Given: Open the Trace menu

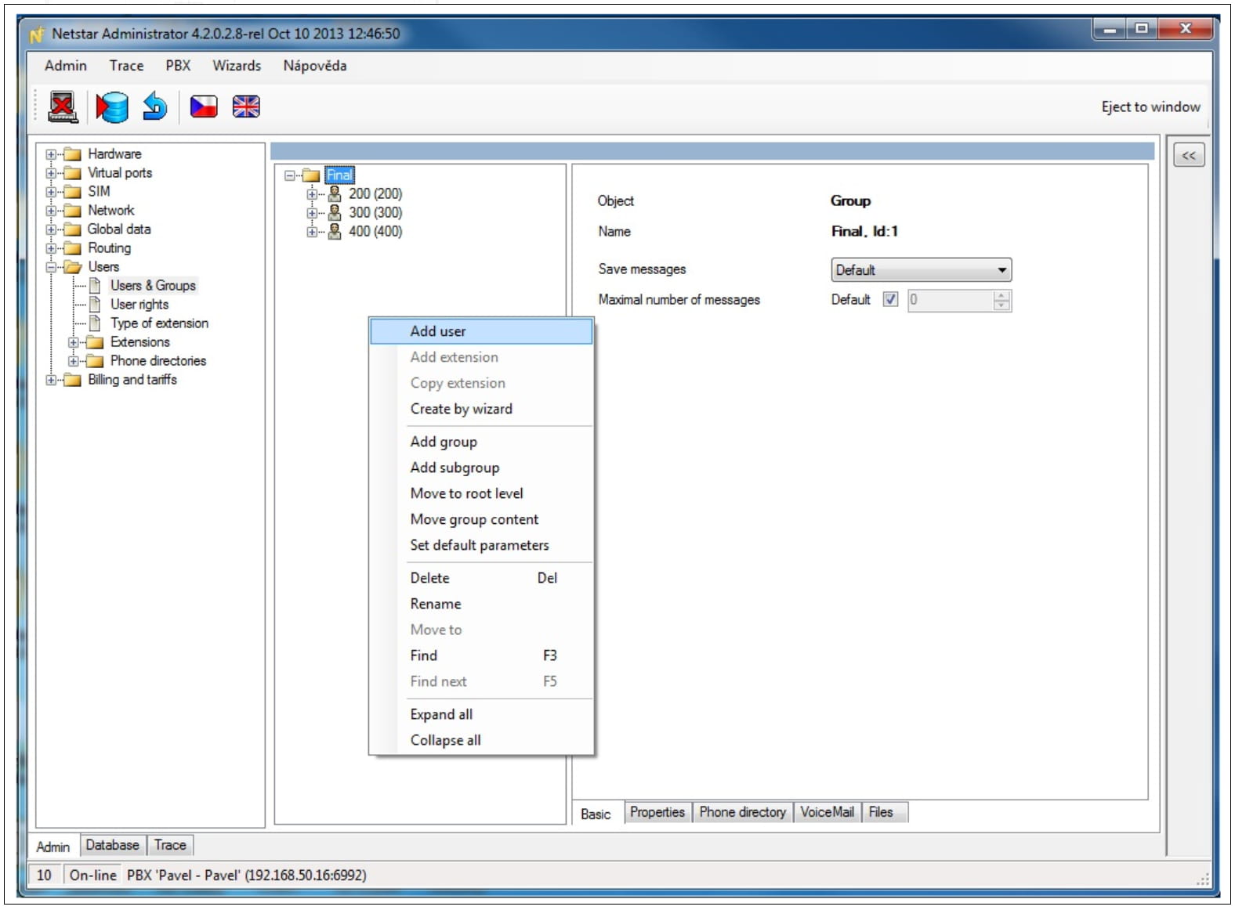Looking at the screenshot, I should 126,66.
